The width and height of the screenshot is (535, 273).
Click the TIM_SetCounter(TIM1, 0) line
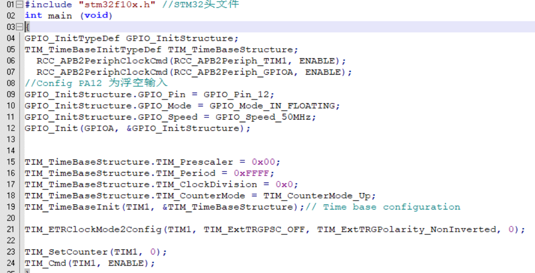point(96,252)
